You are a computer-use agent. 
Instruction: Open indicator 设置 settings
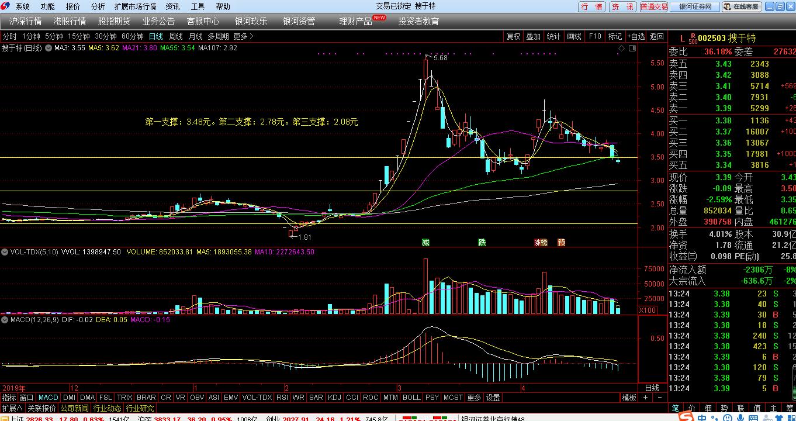pos(493,398)
